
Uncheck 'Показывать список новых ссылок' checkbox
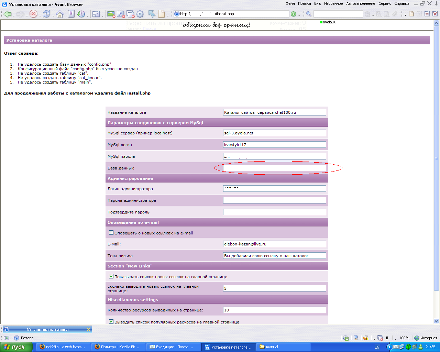coord(111,276)
